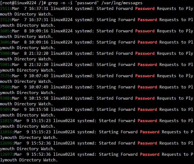This screenshot has width=194, height=164.
Task: Click the green line number 1512
Action: coord(5,20)
